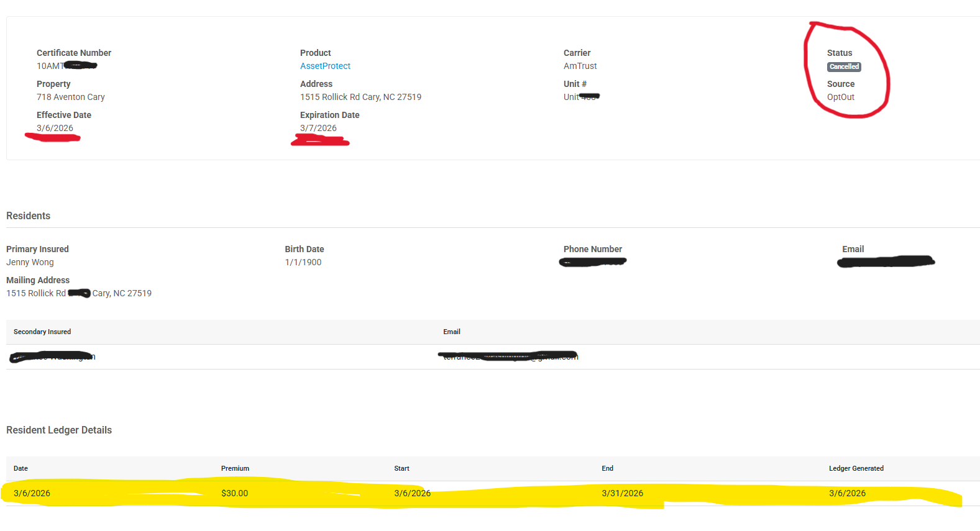The height and width of the screenshot is (531, 980).
Task: Click the Cancelled status badge
Action: 843,66
